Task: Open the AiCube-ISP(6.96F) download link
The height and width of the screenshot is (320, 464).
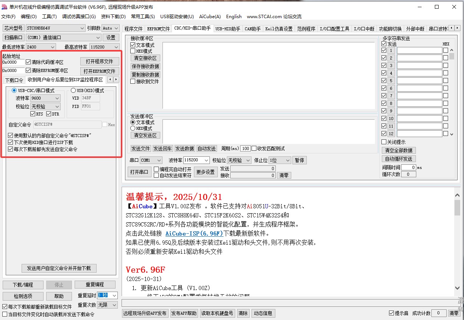Action: click(194, 234)
